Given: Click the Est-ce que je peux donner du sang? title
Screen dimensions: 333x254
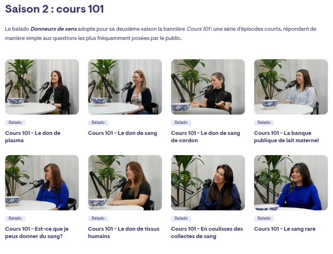Looking at the screenshot, I should [37, 232].
